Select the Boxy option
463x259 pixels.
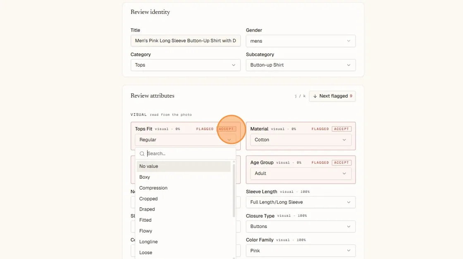coord(184,177)
